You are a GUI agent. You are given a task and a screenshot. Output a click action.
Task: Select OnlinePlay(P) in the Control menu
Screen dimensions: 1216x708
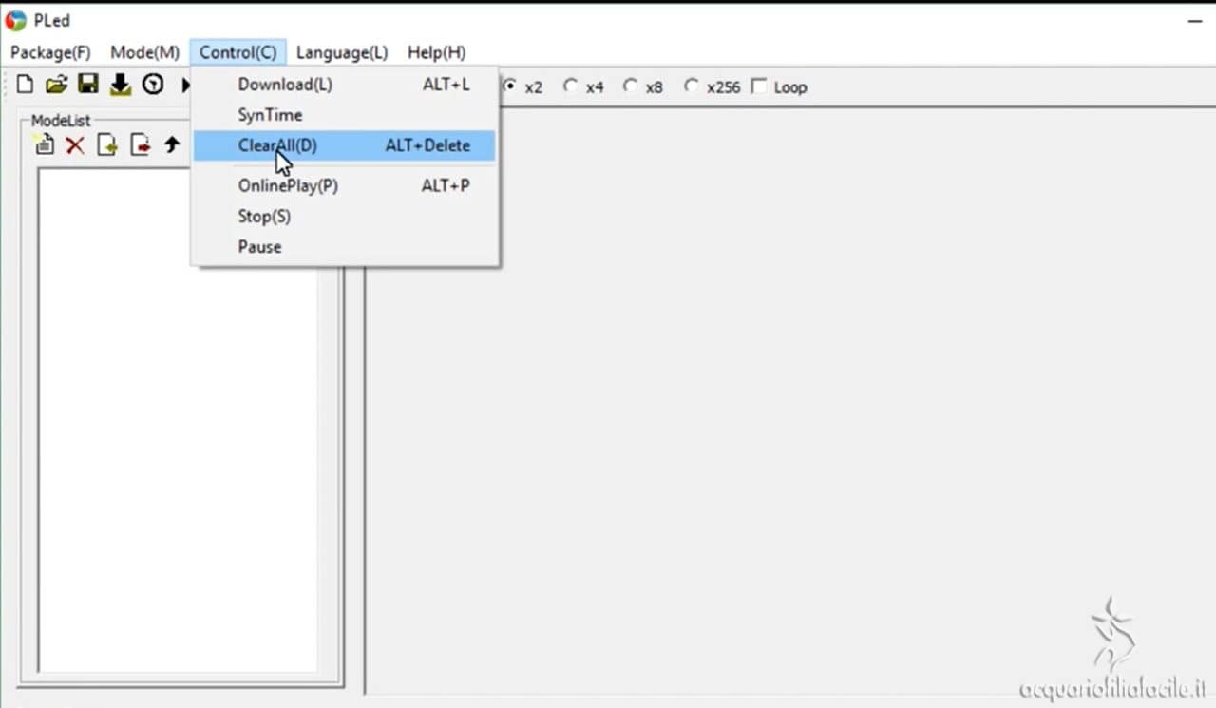click(288, 185)
